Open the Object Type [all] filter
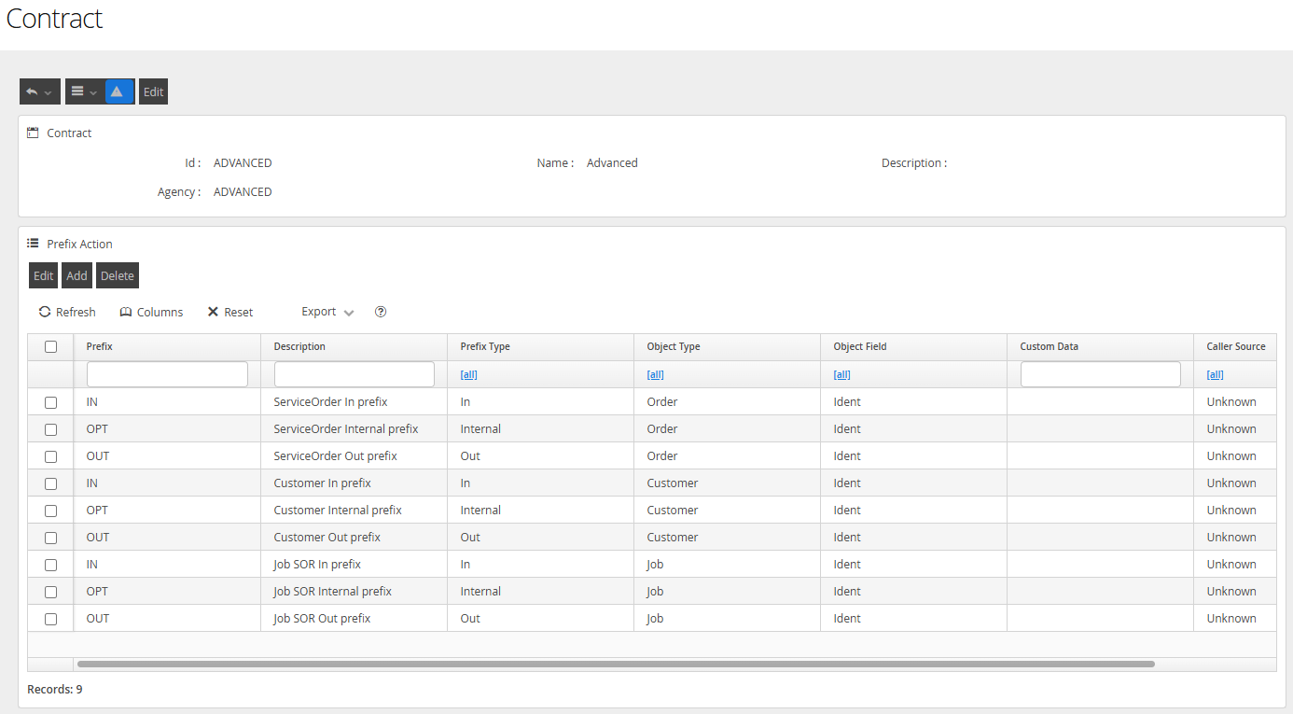 pos(655,374)
